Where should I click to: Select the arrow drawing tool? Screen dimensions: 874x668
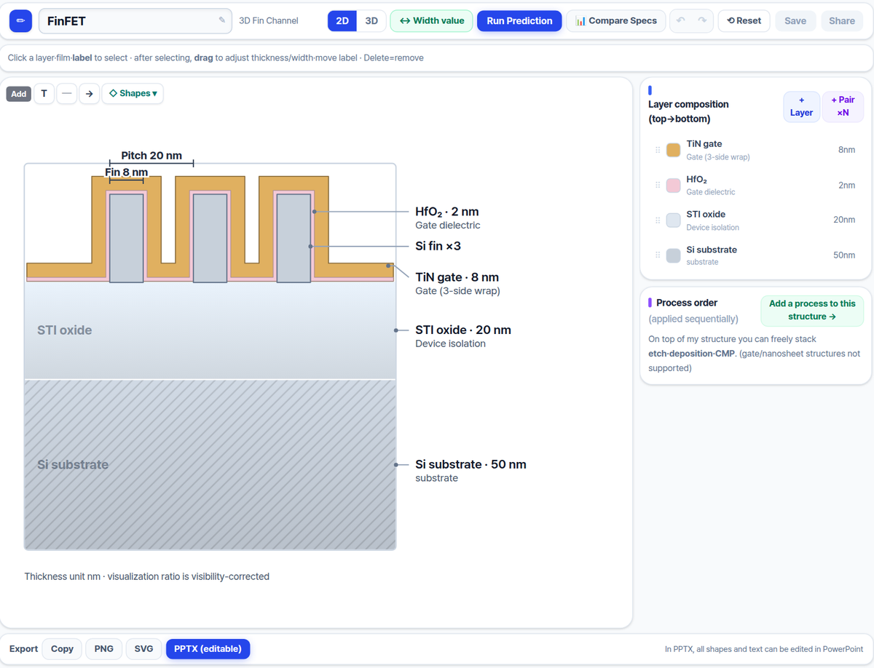click(89, 94)
